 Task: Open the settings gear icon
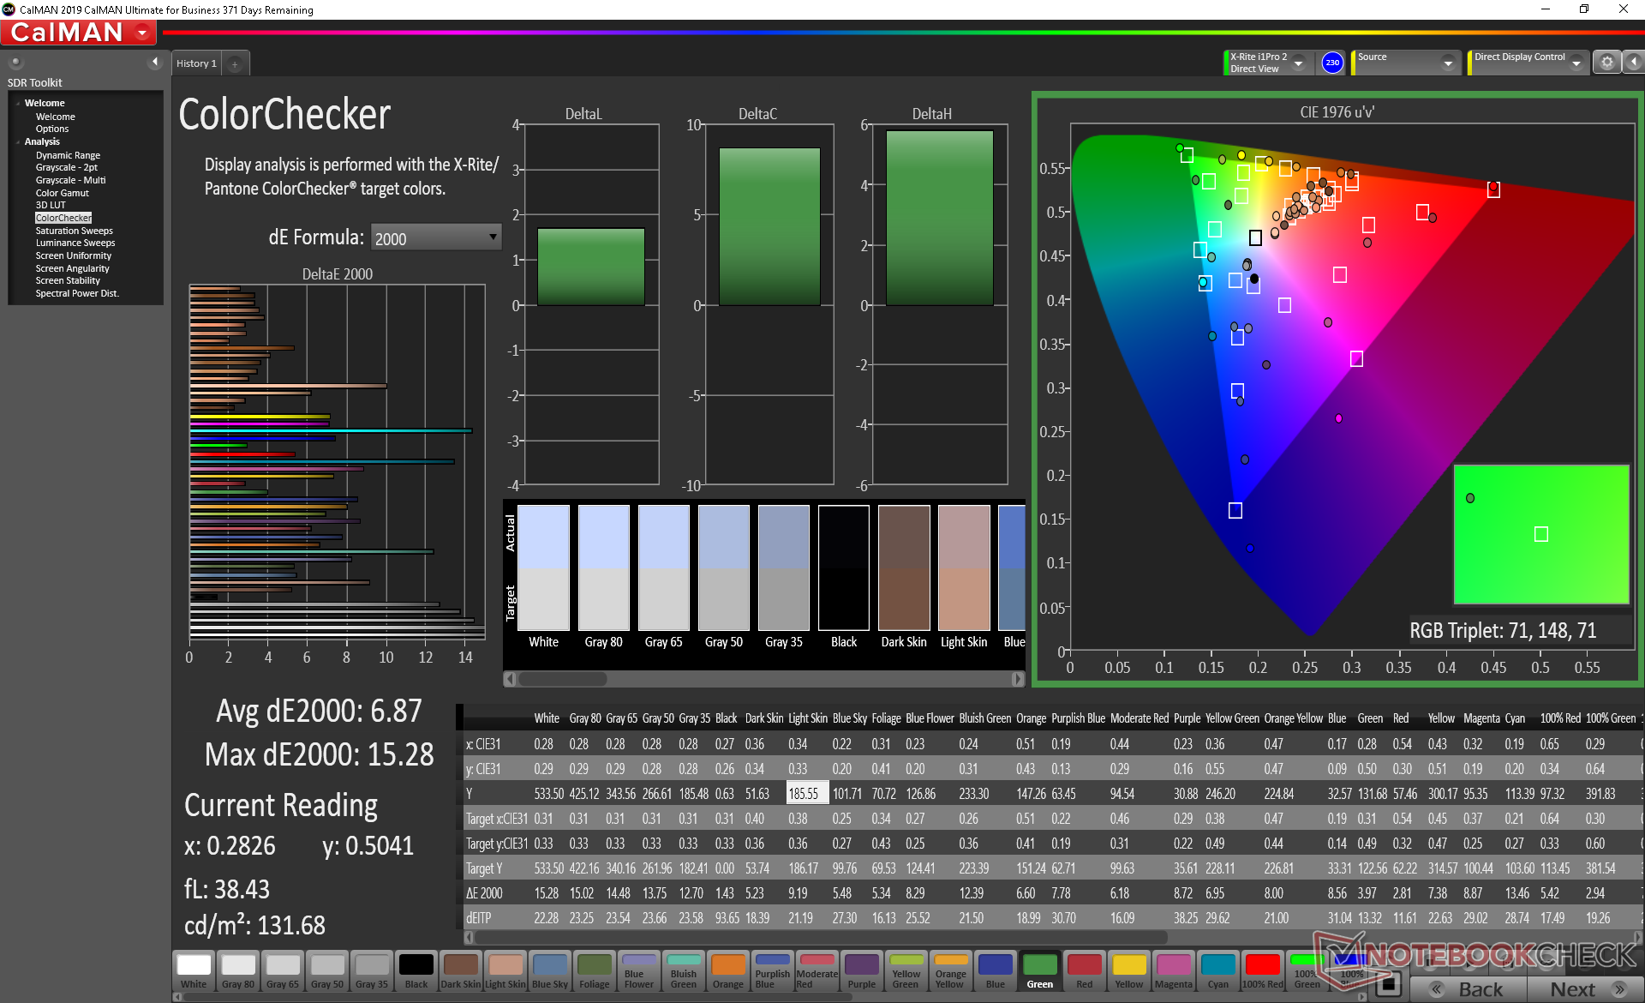[x=1606, y=62]
